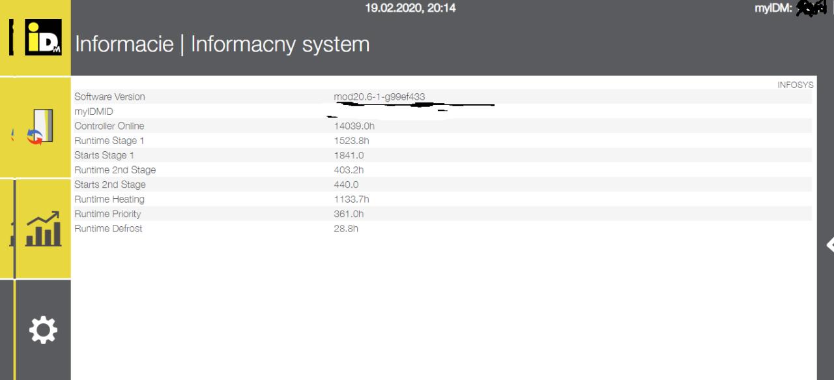The image size is (834, 380).
Task: Select the Runtime Heating row
Action: click(443, 199)
